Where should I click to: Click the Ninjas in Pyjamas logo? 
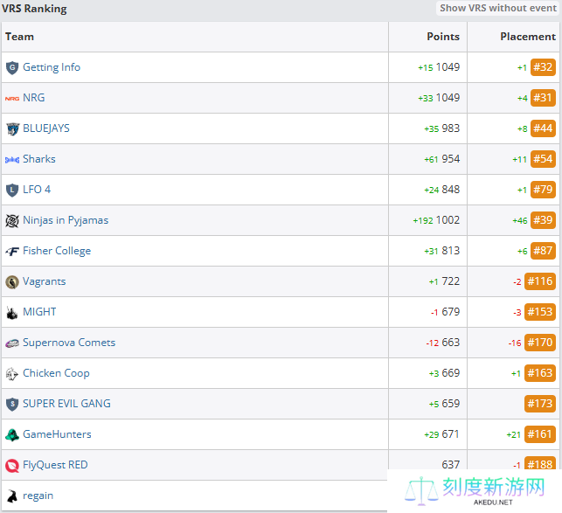(x=12, y=221)
